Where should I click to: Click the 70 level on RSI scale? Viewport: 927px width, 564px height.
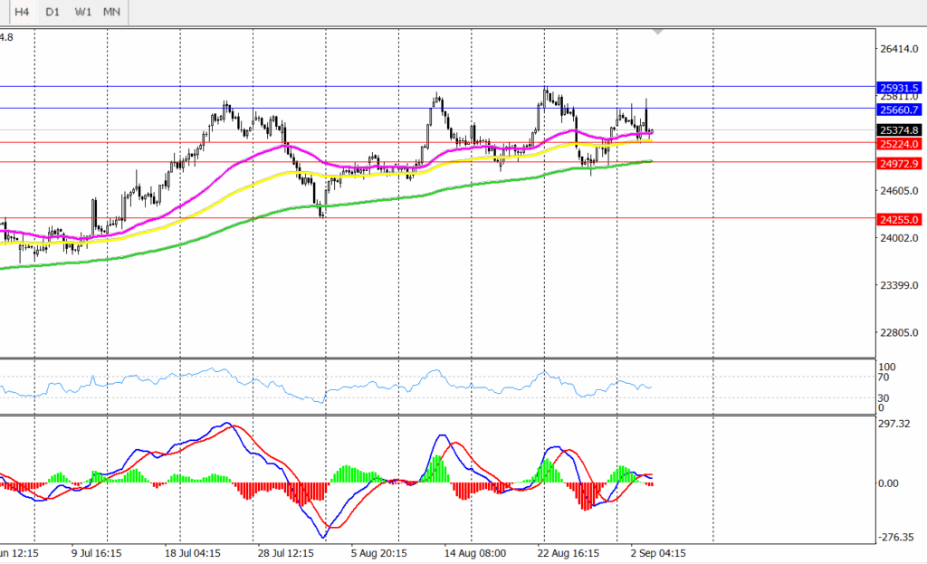click(885, 378)
